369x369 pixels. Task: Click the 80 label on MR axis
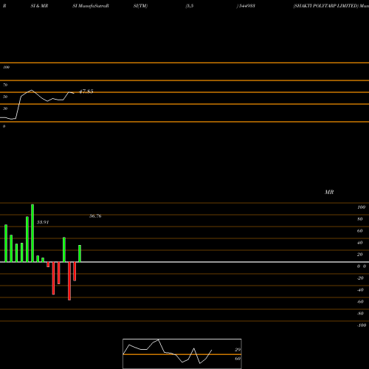tap(359, 219)
